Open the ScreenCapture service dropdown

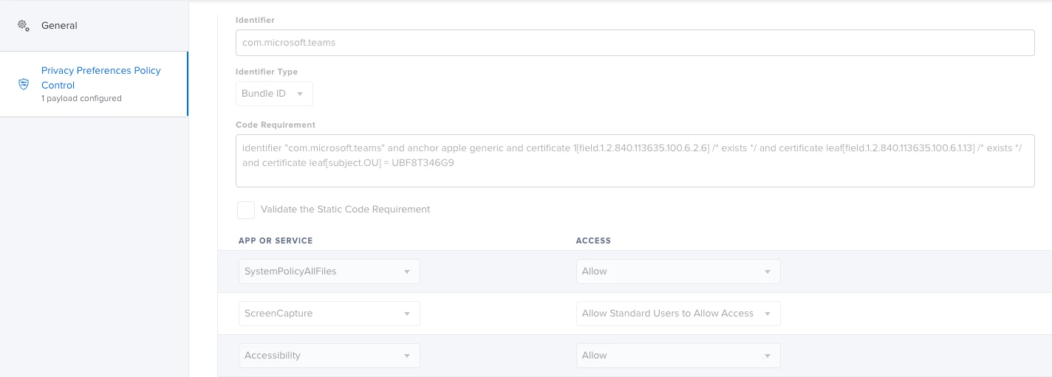click(x=329, y=314)
